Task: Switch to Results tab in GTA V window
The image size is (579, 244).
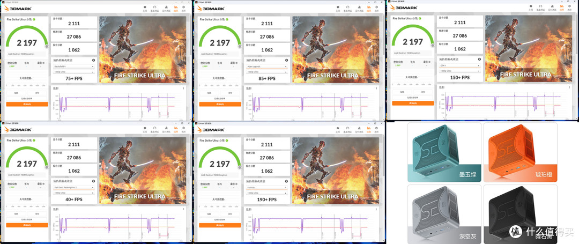Action: coord(562,8)
